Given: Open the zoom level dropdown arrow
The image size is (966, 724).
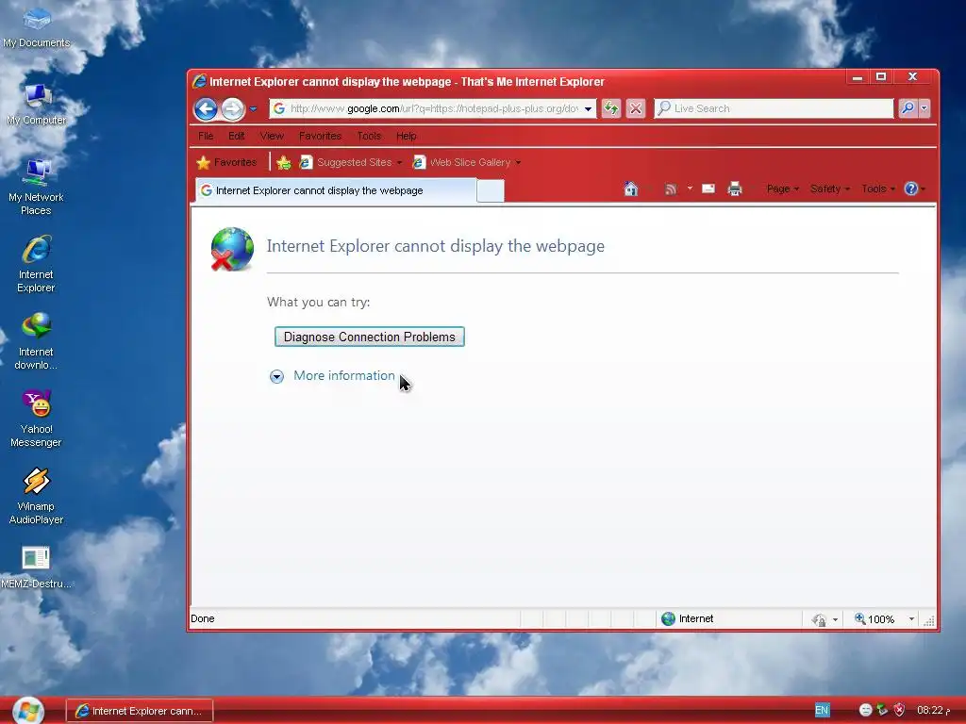Looking at the screenshot, I should pos(911,619).
